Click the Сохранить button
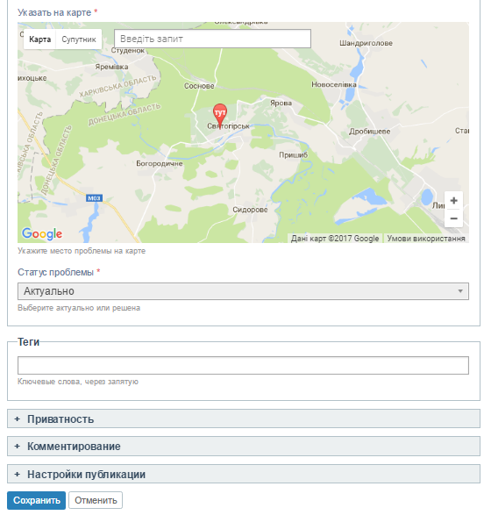 [x=36, y=500]
